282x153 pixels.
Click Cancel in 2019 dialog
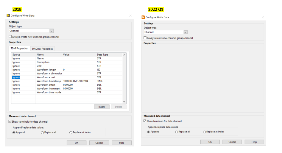tap(99, 143)
